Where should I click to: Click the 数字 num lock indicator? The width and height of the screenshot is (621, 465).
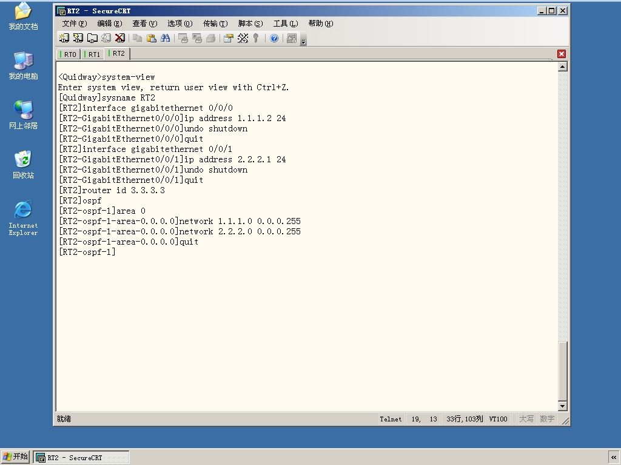point(547,419)
